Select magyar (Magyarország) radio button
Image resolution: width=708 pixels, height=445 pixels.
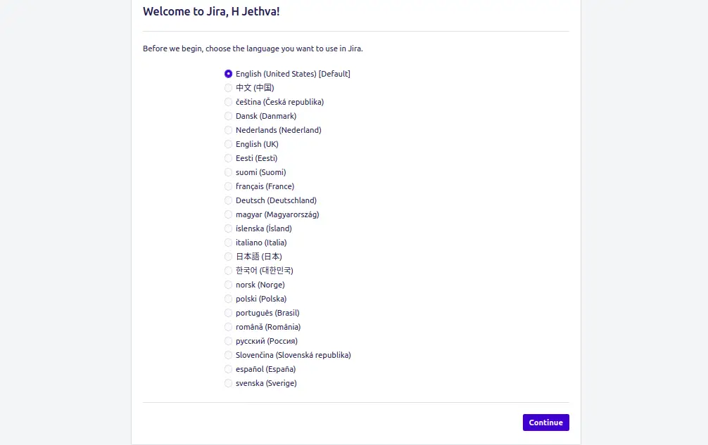[x=229, y=214]
